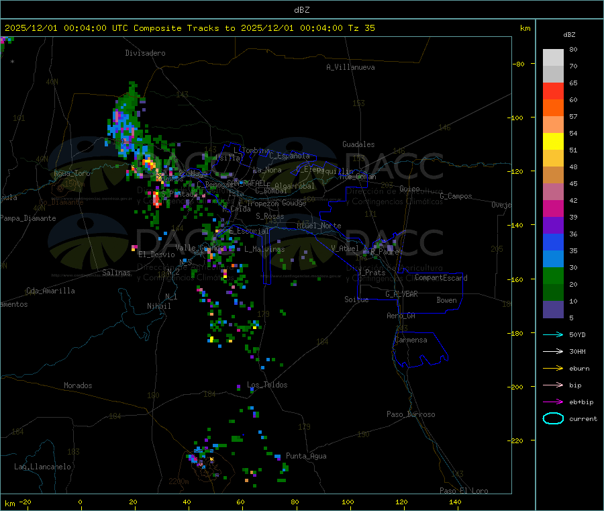Click the El_Desvio map label
The height and width of the screenshot is (511, 604).
click(x=156, y=254)
